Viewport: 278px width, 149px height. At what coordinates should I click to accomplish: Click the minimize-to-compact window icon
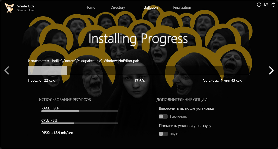click(x=266, y=5)
